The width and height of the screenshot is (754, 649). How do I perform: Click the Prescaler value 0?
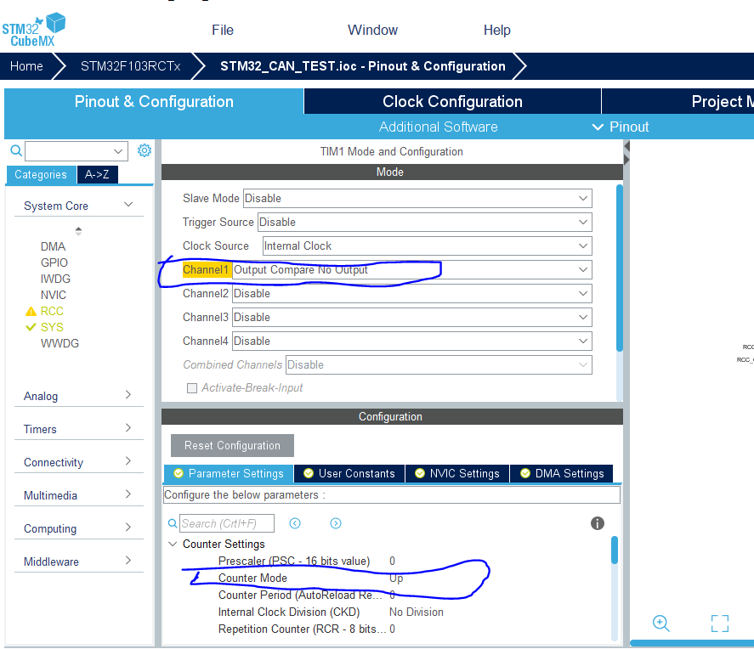pos(393,562)
